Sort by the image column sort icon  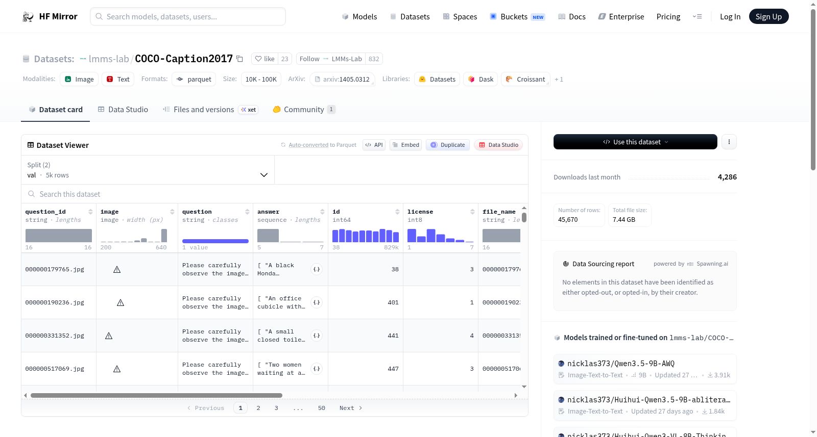[x=172, y=212]
